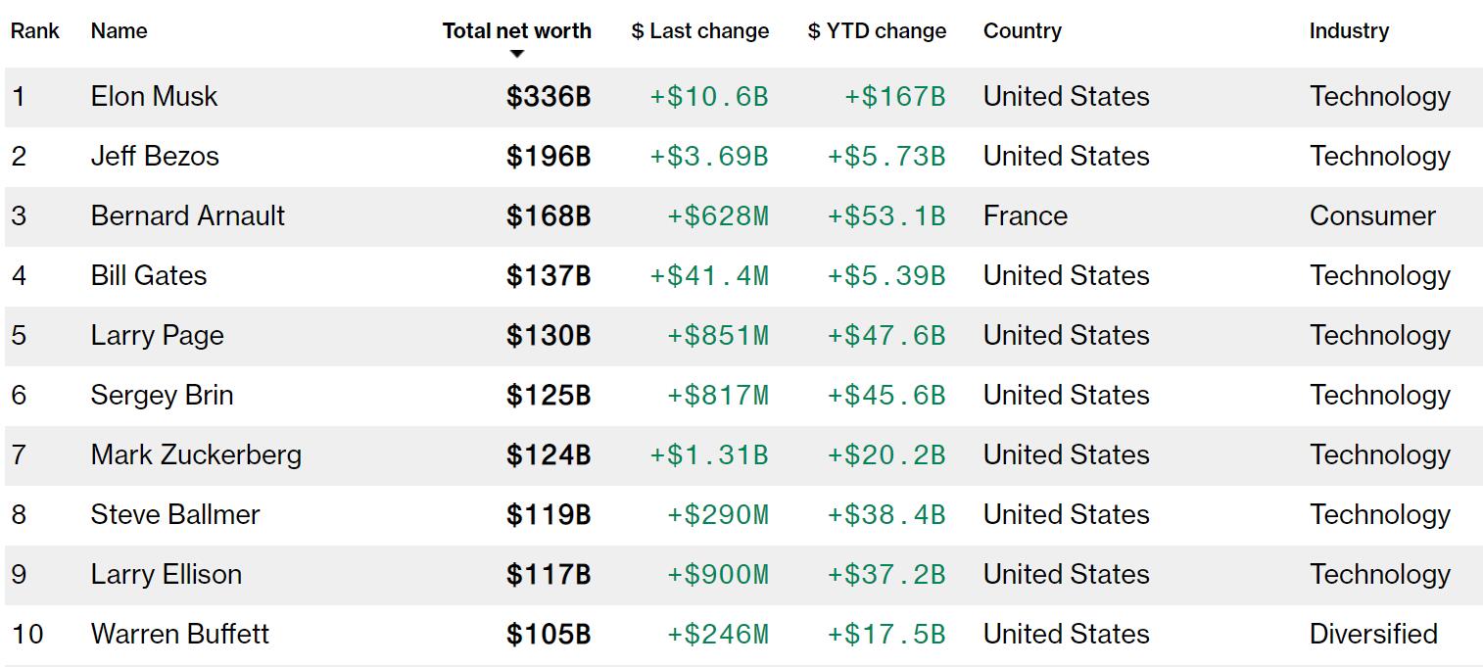The image size is (1483, 667).
Task: Open Mark Zuckerberg's profile
Action: coord(196,455)
